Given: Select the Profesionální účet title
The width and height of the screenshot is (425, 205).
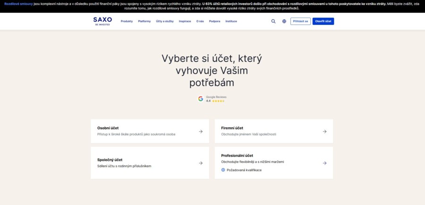Looking at the screenshot, I should pos(237,156).
